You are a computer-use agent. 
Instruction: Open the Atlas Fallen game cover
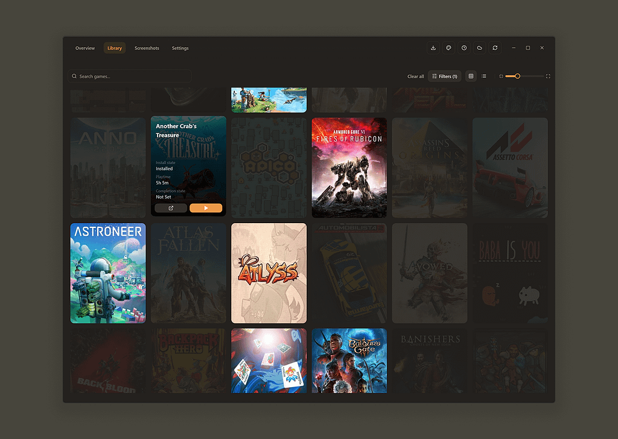point(188,273)
